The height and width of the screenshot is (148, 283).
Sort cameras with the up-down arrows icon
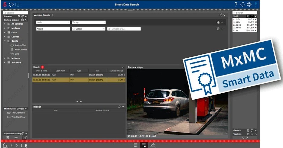tap(19, 16)
